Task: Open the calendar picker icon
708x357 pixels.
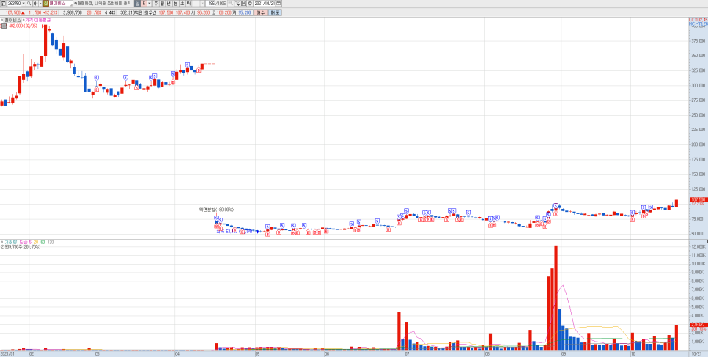Action: (x=279, y=3)
